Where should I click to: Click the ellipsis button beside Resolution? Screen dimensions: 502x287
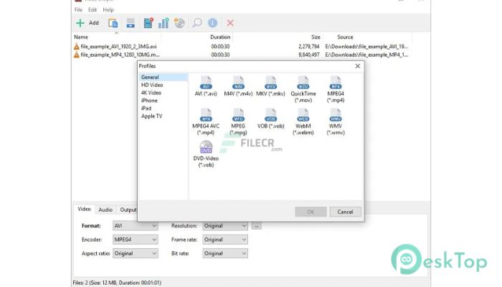(256, 226)
